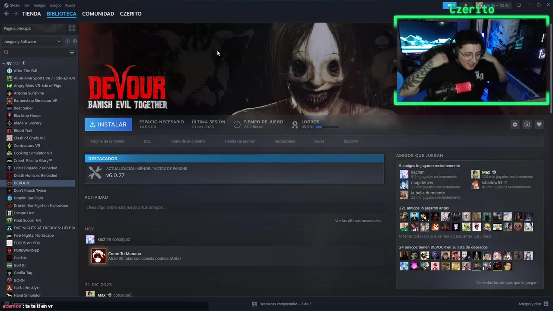The image size is (553, 311).
Task: Click the achievements gear icon beside LOGROS
Action: 295,124
